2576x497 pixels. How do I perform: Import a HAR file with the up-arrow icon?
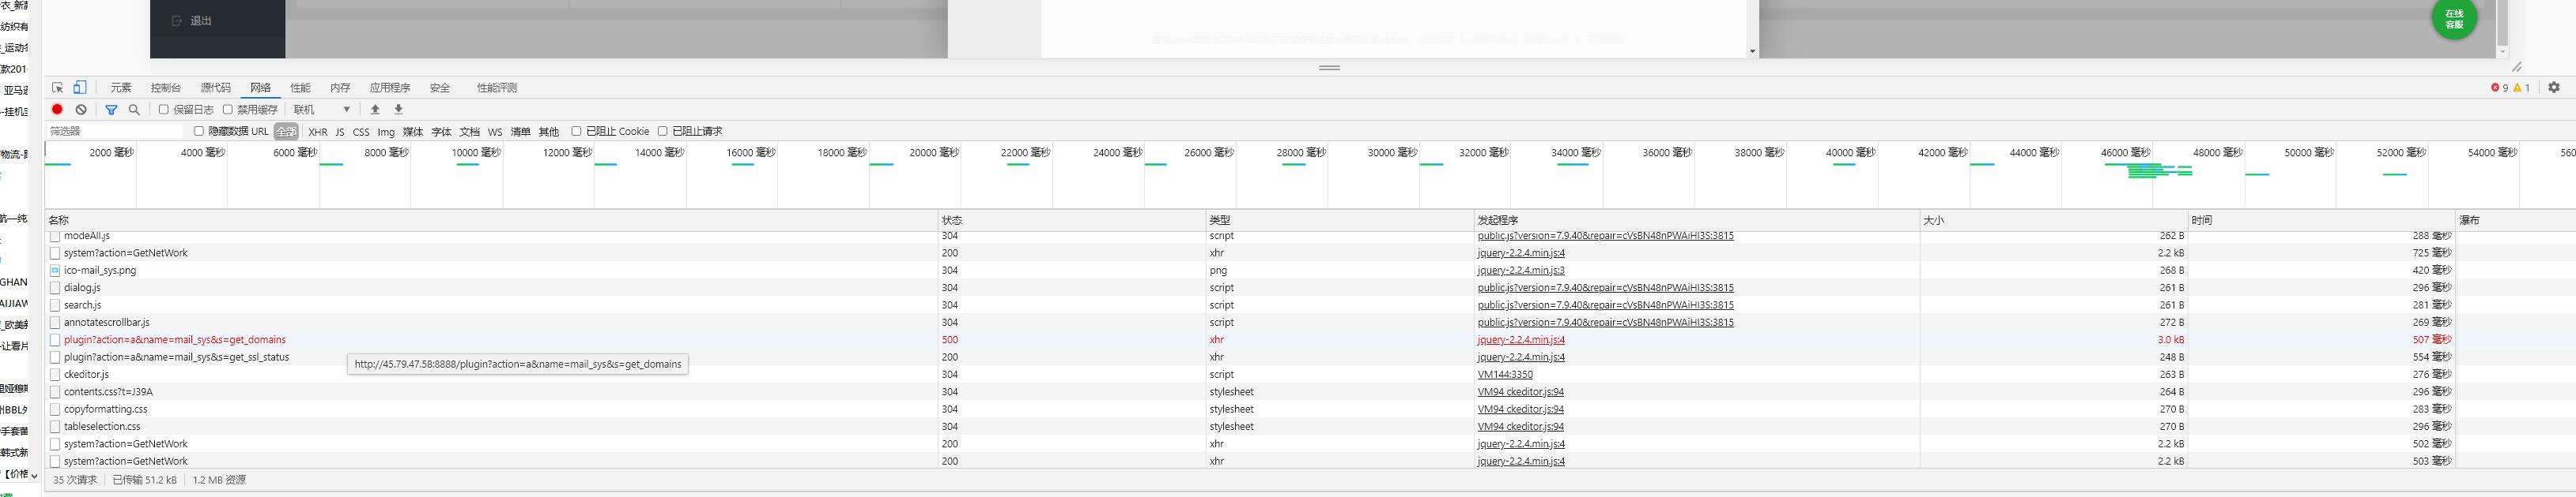click(375, 110)
